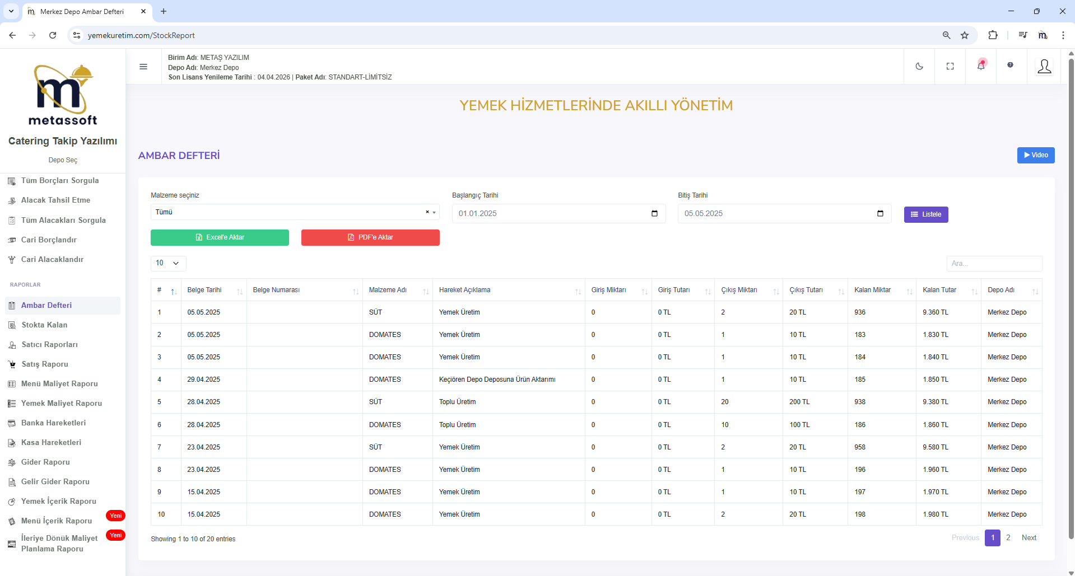1075x576 pixels.
Task: Reload the page with browser refresh icon
Action: point(53,35)
